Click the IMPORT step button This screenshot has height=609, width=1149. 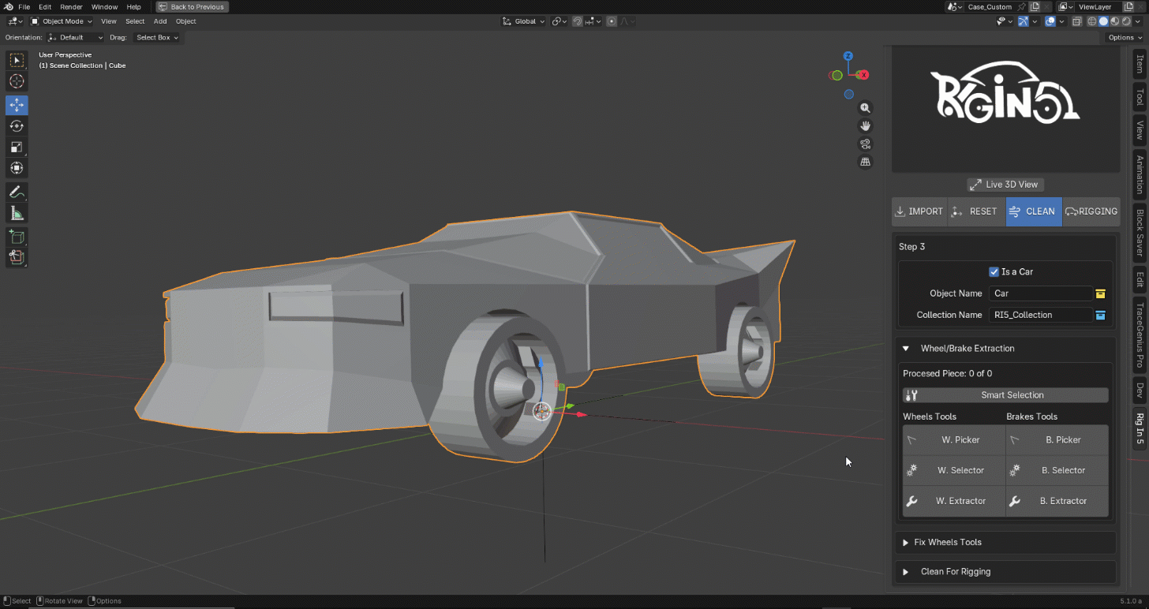coord(920,211)
